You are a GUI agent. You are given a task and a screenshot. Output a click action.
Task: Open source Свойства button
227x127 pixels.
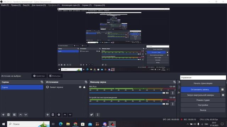pos(39,76)
